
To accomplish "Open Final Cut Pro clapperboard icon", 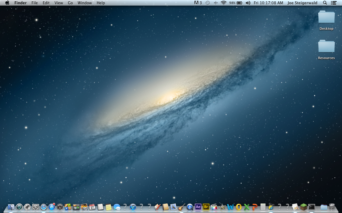I will (x=214, y=207).
